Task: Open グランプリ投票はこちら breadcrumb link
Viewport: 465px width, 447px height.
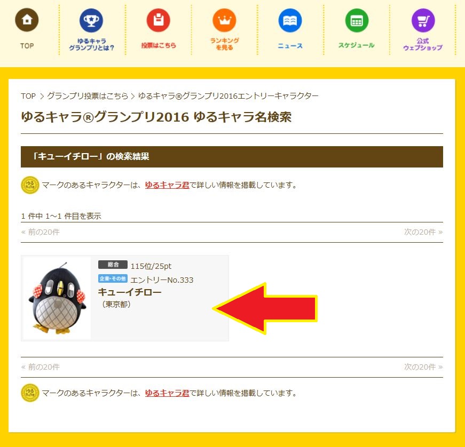Action: point(88,96)
